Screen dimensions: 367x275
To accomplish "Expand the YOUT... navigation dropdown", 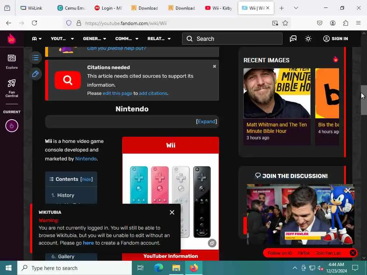I will (x=62, y=39).
